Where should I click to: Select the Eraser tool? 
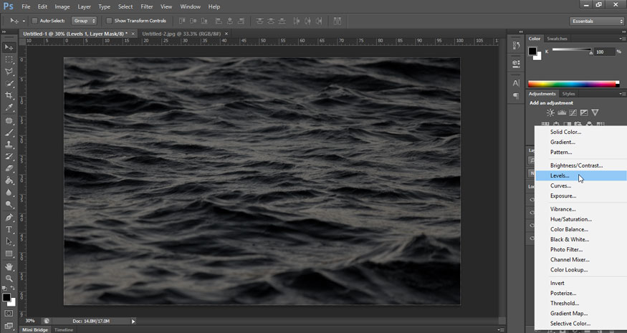[9, 169]
